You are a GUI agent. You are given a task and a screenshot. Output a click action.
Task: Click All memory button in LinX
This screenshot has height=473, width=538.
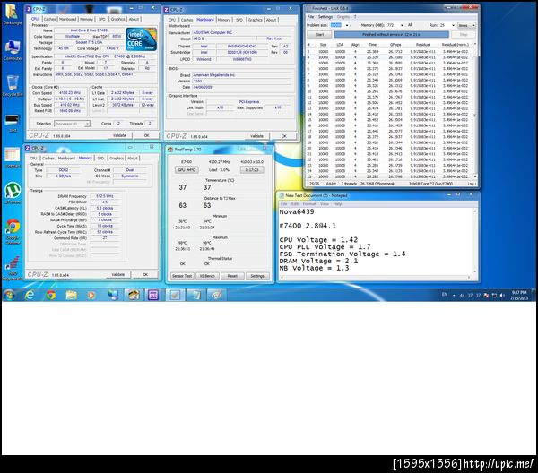pos(410,25)
